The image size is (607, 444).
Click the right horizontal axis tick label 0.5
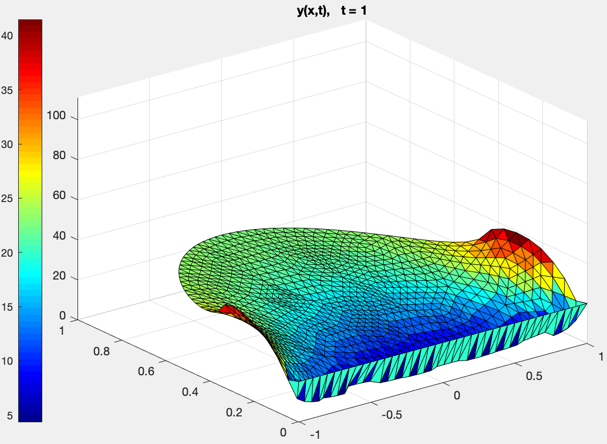pyautogui.click(x=534, y=376)
